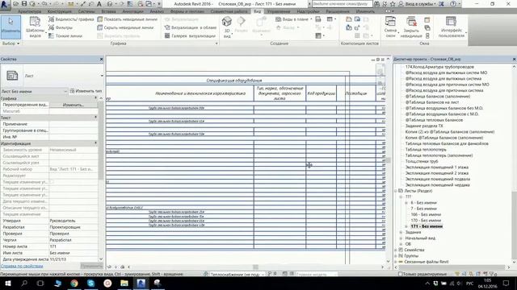Toggle Тонкие линии (Thin Lines)
This screenshot has width=517, height=290.
(x=65, y=35)
